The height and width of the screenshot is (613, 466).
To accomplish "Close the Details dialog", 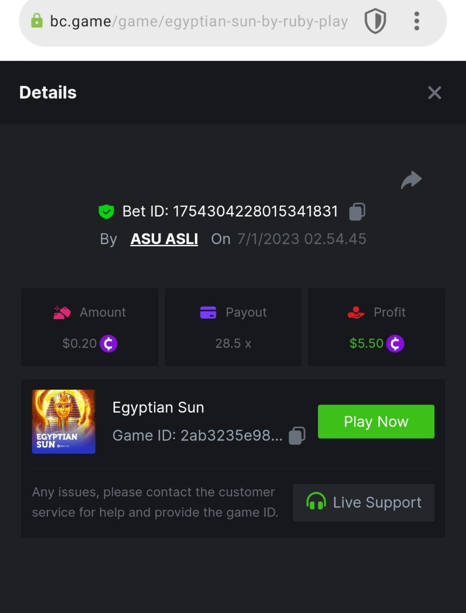I will pyautogui.click(x=434, y=92).
